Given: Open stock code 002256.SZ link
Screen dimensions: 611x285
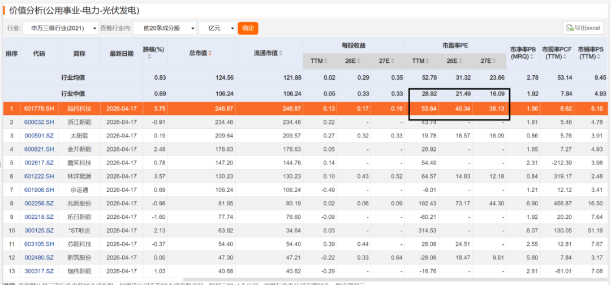Looking at the screenshot, I should click(38, 203).
